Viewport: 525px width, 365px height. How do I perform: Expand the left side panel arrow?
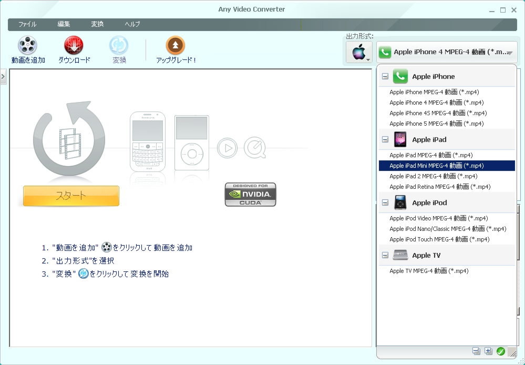(3, 77)
